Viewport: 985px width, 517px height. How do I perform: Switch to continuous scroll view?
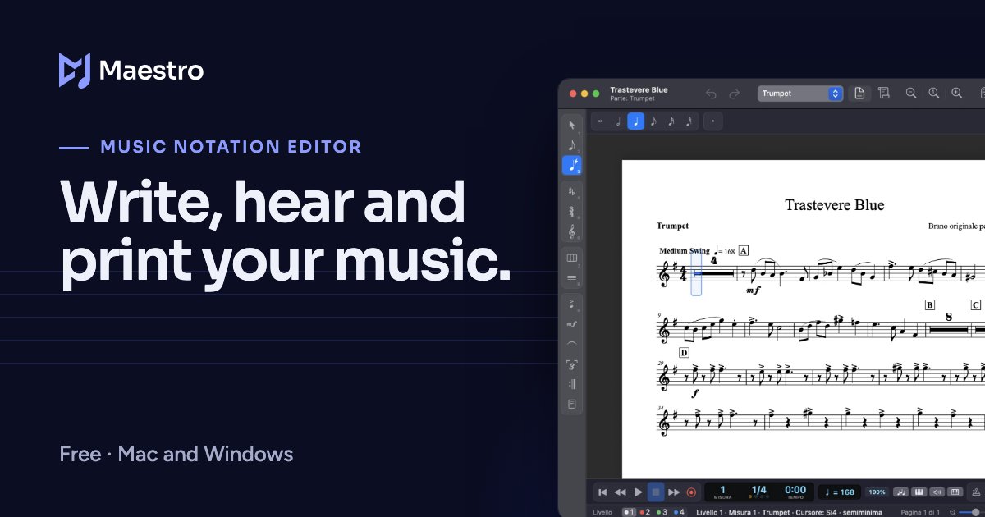click(x=884, y=94)
